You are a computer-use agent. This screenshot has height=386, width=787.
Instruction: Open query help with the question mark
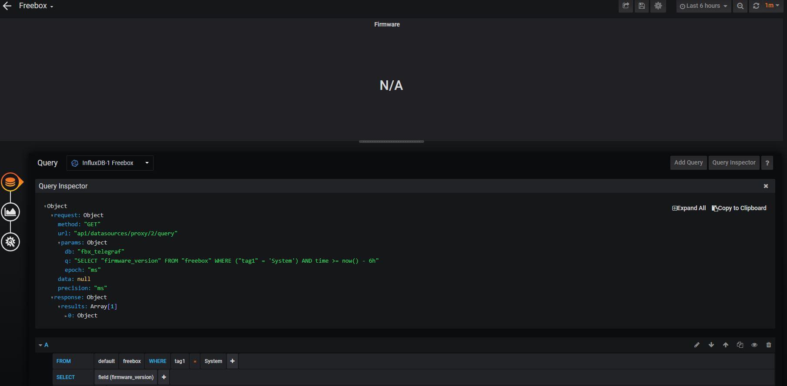pos(767,163)
